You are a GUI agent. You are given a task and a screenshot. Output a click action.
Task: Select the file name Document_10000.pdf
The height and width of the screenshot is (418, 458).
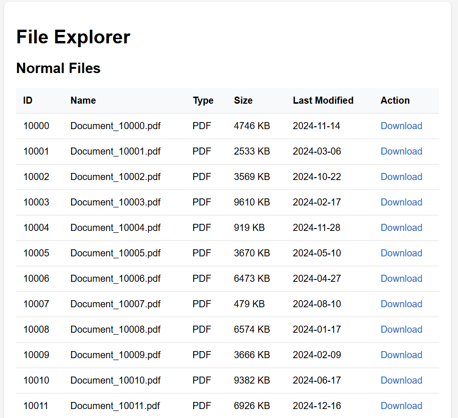115,126
